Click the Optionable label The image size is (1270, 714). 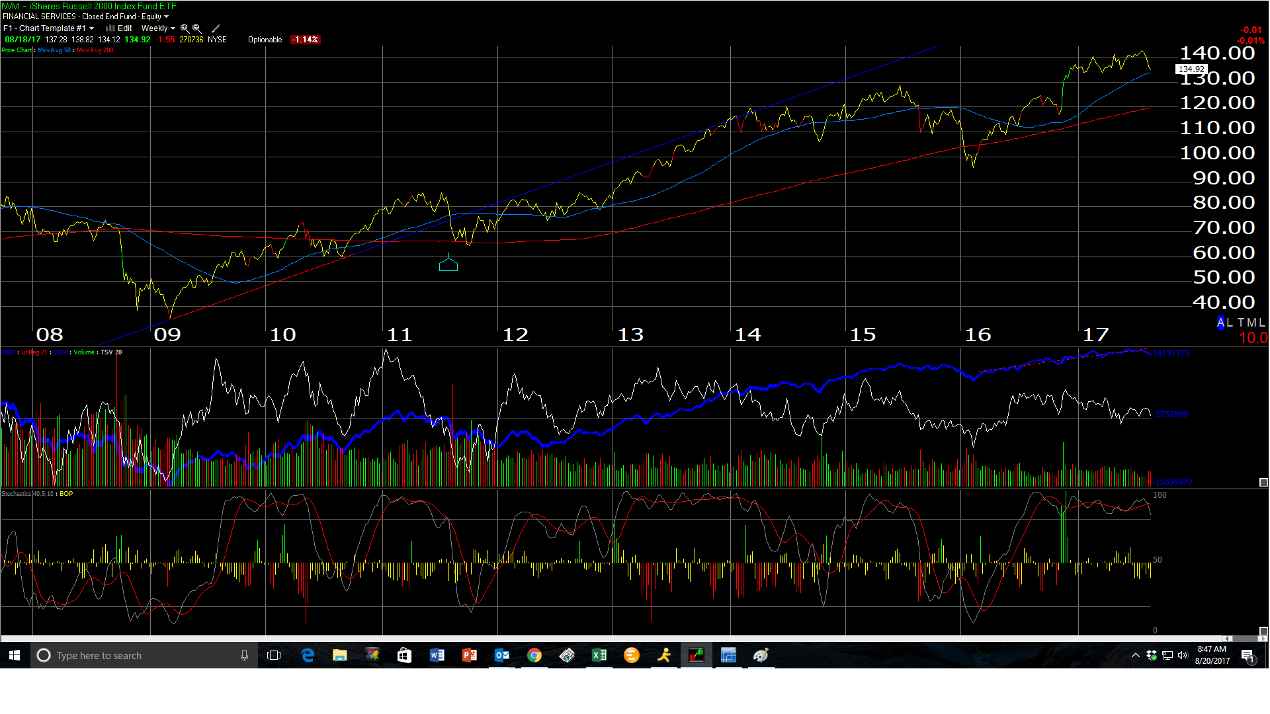[265, 40]
